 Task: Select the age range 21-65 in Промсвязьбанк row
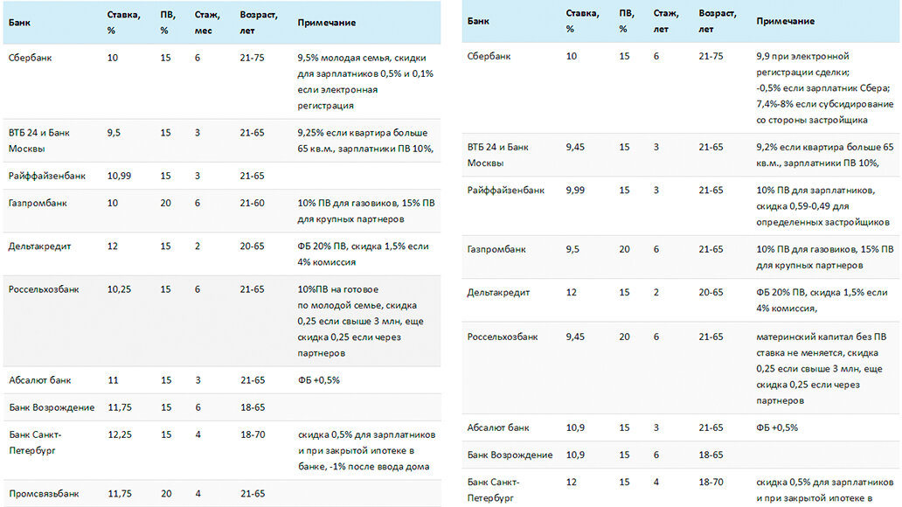click(x=253, y=494)
